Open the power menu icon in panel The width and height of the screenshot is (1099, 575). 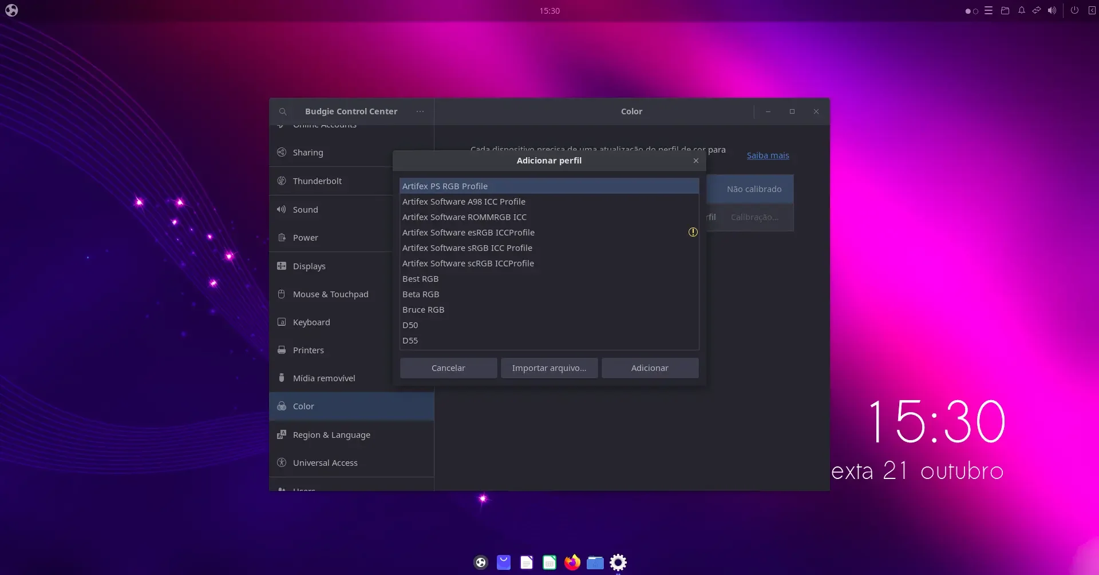(1074, 10)
